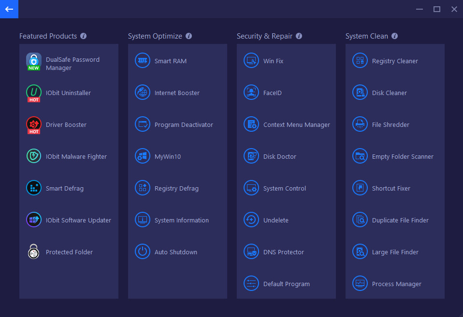
Task: Open IObit Malware Fighter icon
Action: [34, 156]
